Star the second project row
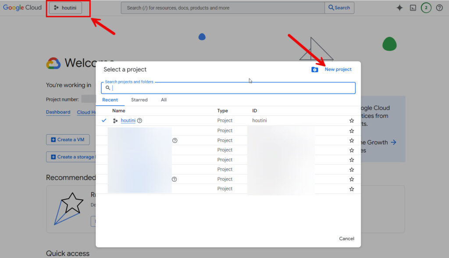 tap(352, 131)
